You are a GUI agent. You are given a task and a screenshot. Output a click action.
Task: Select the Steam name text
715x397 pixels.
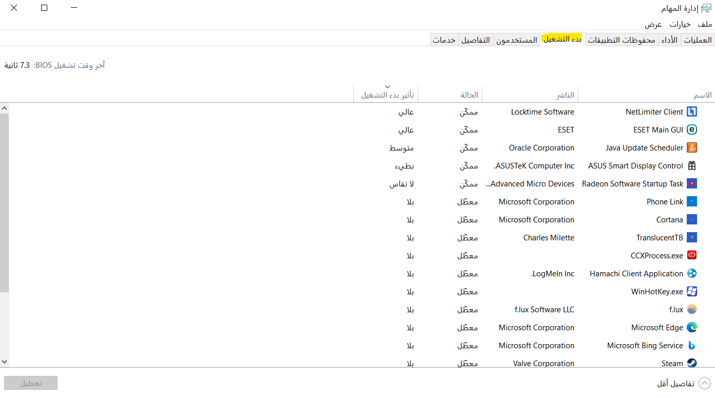[x=672, y=363]
